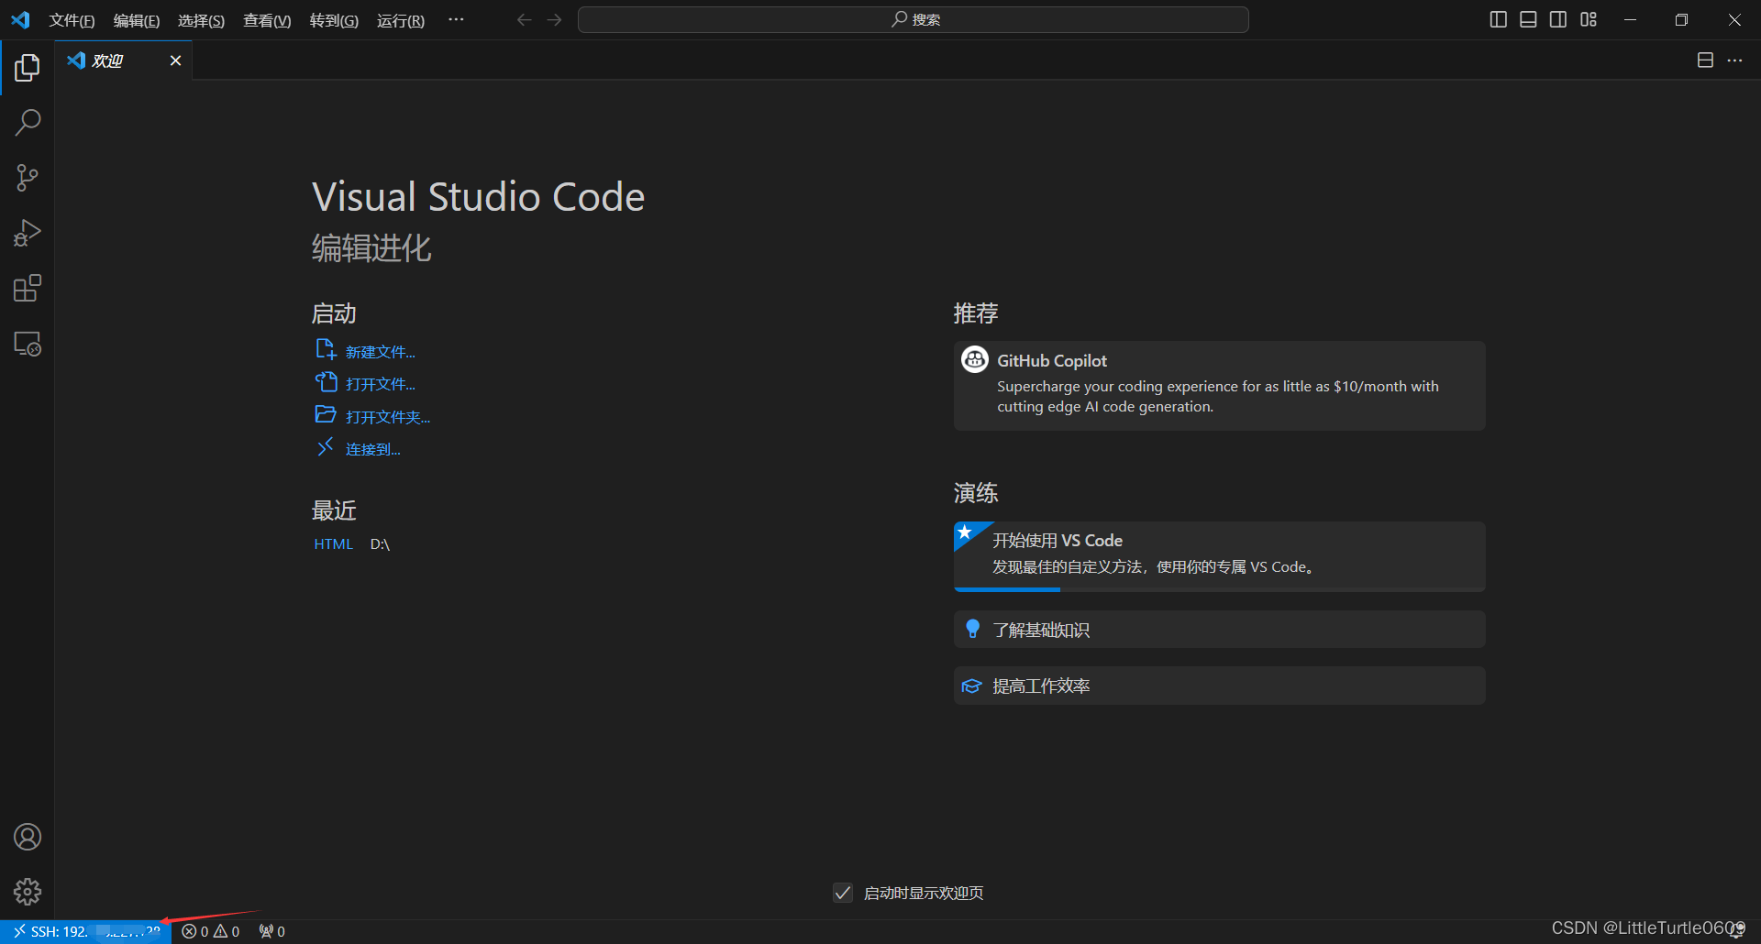The image size is (1761, 944).
Task: Open editor more actions ellipsis
Action: [x=1734, y=60]
